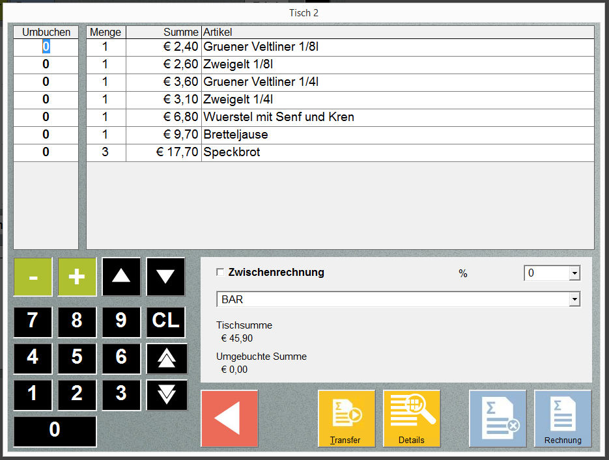Screen dimensions: 609x460
Task: Open the Transfer function
Action: click(347, 418)
